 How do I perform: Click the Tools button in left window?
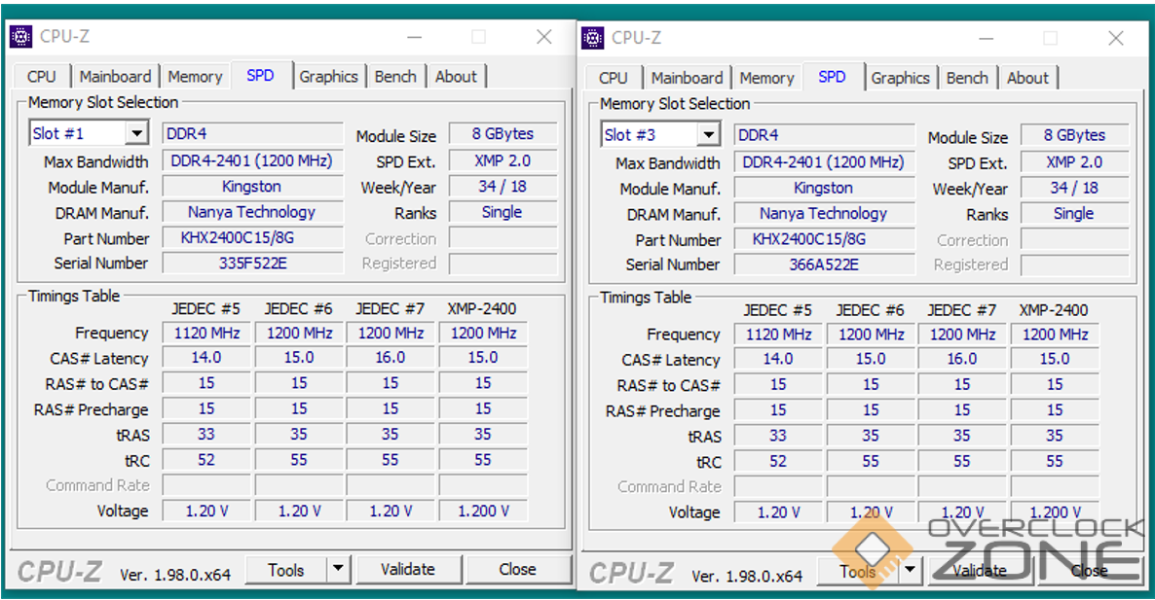(x=285, y=570)
